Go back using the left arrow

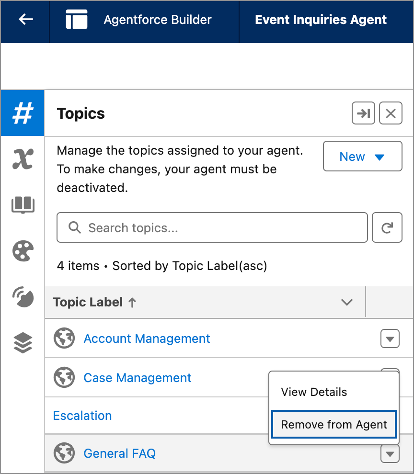[x=26, y=20]
